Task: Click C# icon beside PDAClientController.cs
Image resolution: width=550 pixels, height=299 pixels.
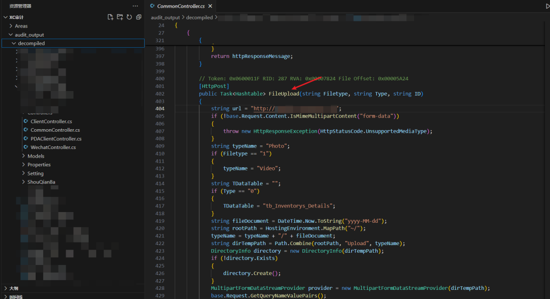Action: pyautogui.click(x=26, y=138)
